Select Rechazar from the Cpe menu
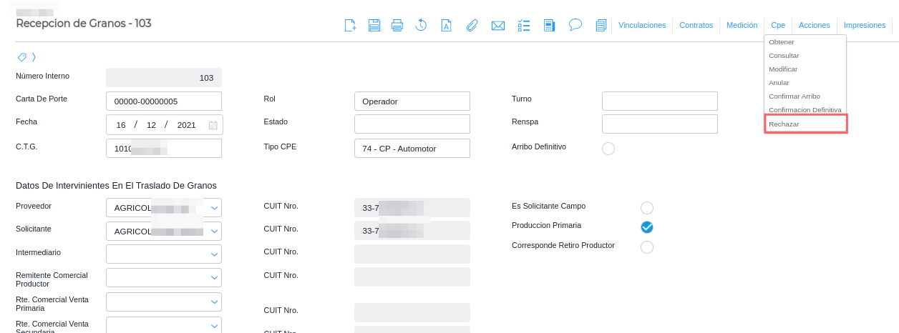This screenshot has height=333, width=899. 784,124
